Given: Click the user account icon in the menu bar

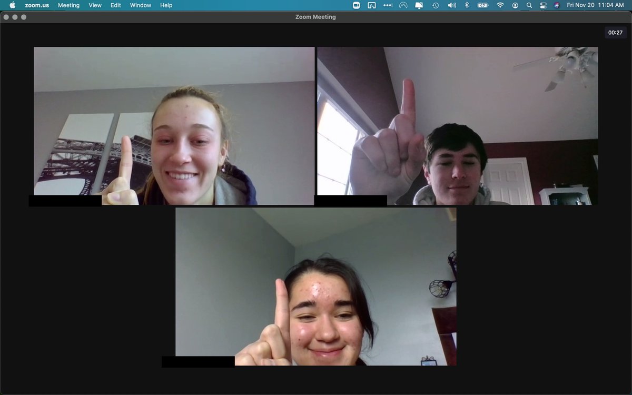Looking at the screenshot, I should tap(515, 5).
